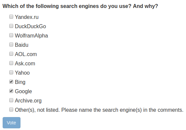186x130 pixels.
Task: Check the Yandex.ru checkbox
Action: click(11, 17)
